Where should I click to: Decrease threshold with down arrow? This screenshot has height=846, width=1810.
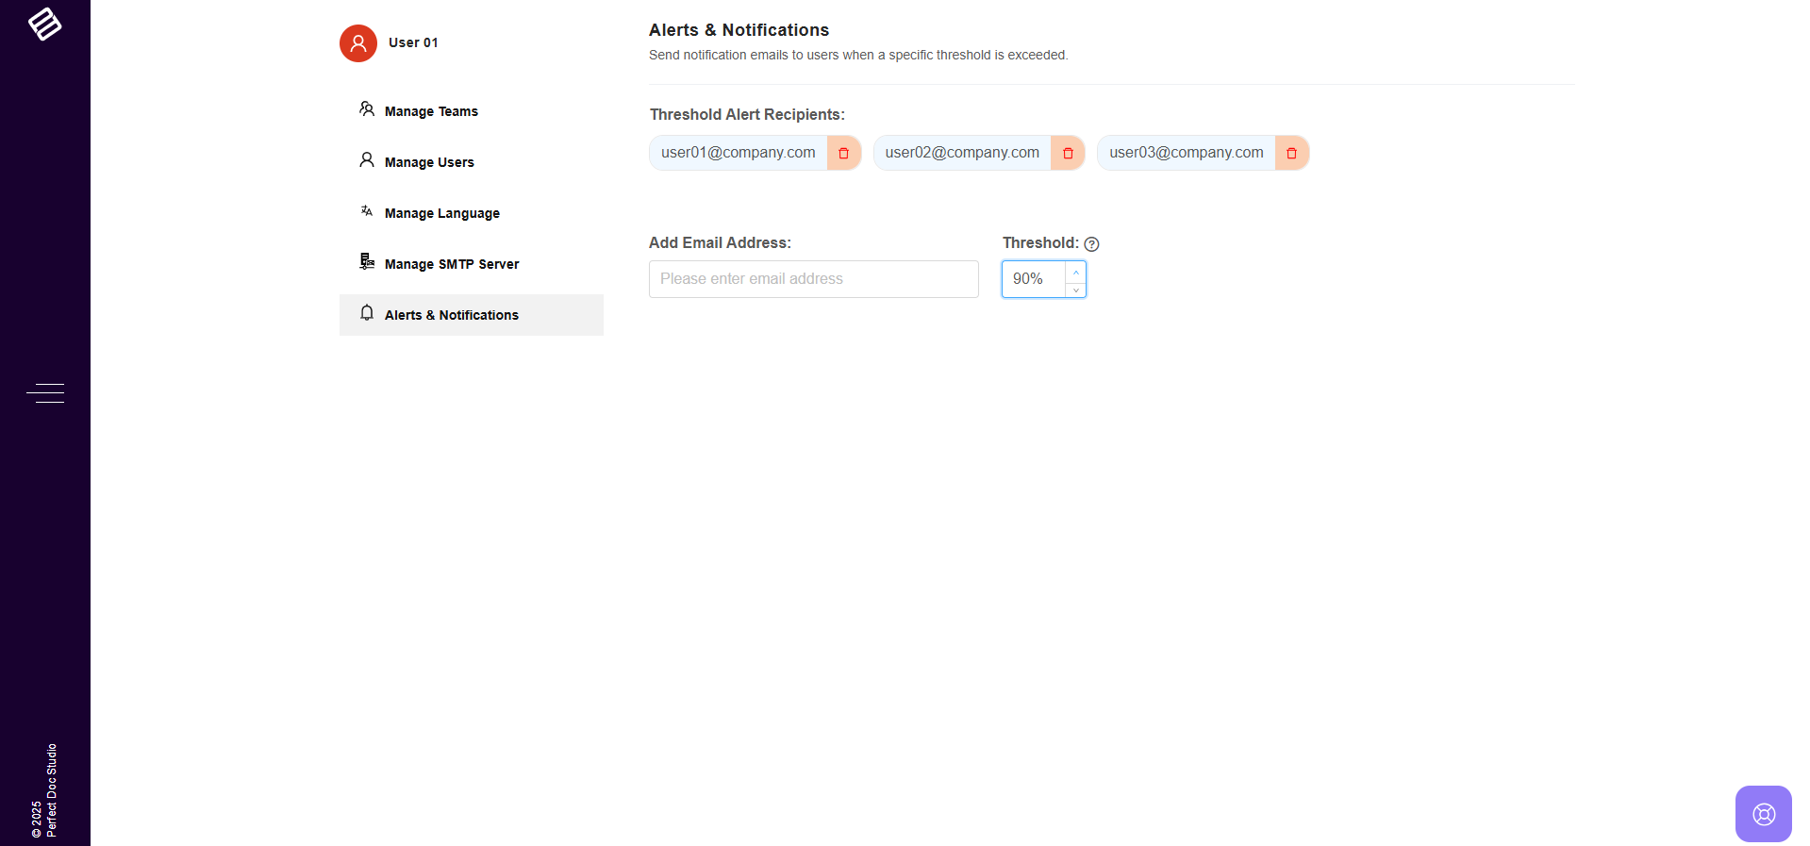click(1076, 289)
